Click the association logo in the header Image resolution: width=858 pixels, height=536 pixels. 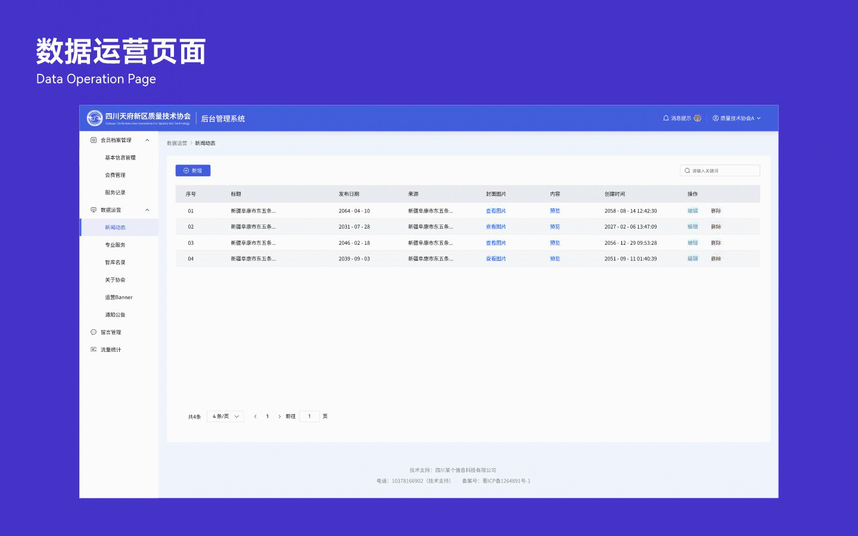[94, 118]
